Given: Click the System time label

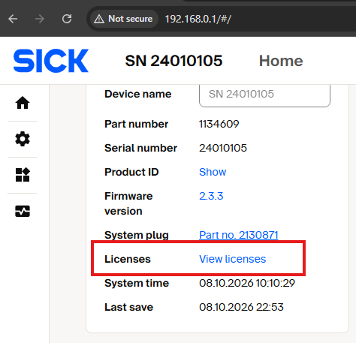Looking at the screenshot, I should tap(137, 283).
